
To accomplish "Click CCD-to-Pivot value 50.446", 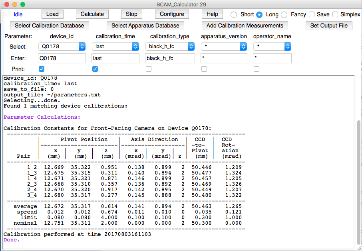I will (x=201, y=167).
